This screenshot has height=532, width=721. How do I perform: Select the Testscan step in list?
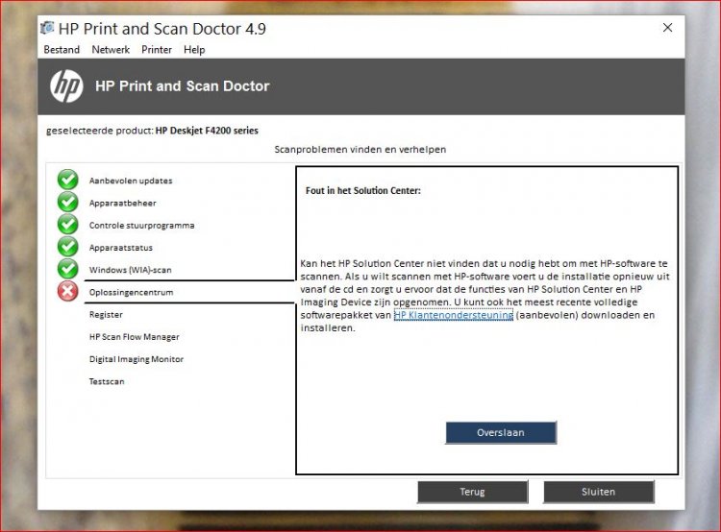(x=107, y=381)
